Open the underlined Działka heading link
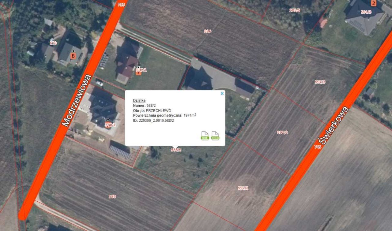 point(139,100)
